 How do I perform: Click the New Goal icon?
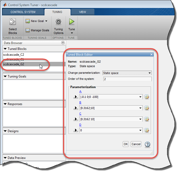coord(27,21)
